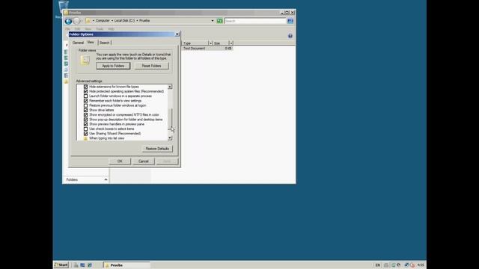Screen dimensions: 479x269
Task: Click the Advanced settings scroll up arrow
Action: (170, 87)
